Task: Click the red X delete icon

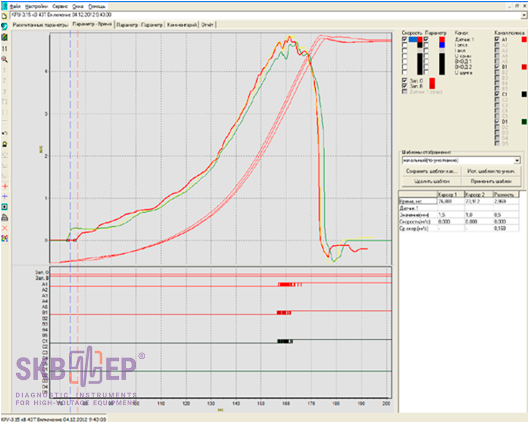Action: pyautogui.click(x=5, y=228)
